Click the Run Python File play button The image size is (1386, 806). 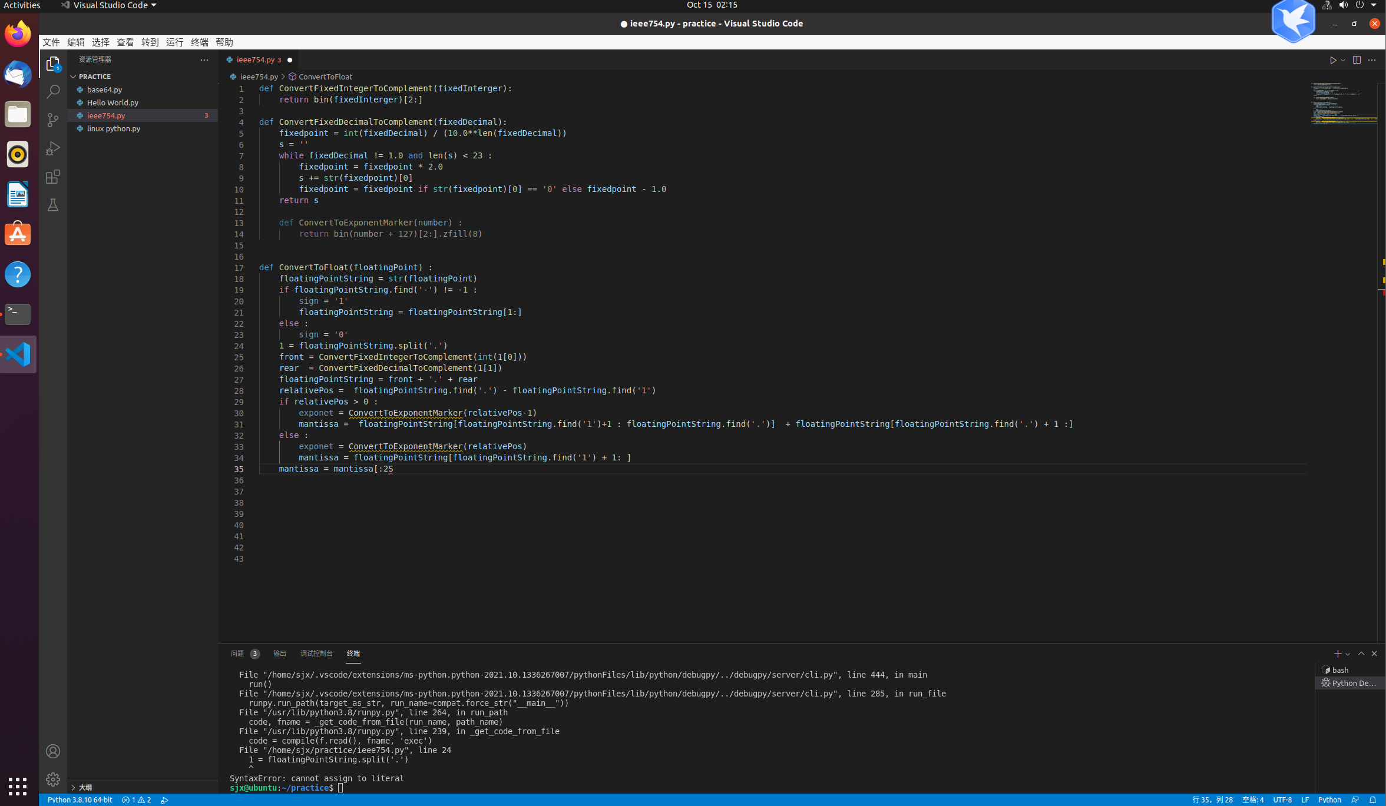(1332, 60)
